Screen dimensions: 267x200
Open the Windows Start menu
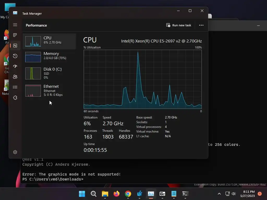(82, 194)
